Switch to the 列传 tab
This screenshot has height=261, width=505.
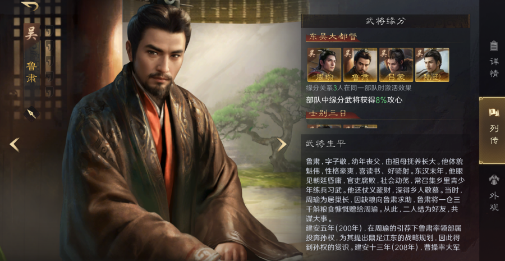tap(493, 130)
